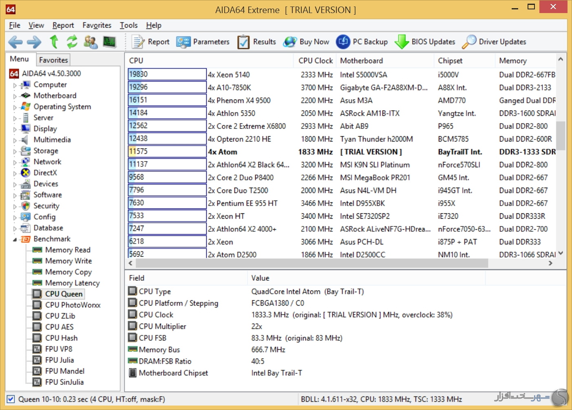Image resolution: width=572 pixels, height=410 pixels.
Task: Open the Favorites menu
Action: [x=97, y=25]
